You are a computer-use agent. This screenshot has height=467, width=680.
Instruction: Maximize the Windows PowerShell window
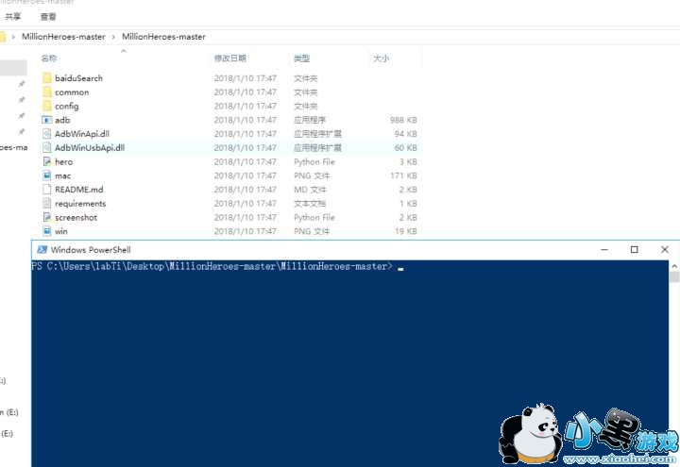(634, 249)
